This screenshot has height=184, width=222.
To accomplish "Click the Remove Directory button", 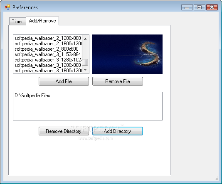I will click(x=64, y=131).
